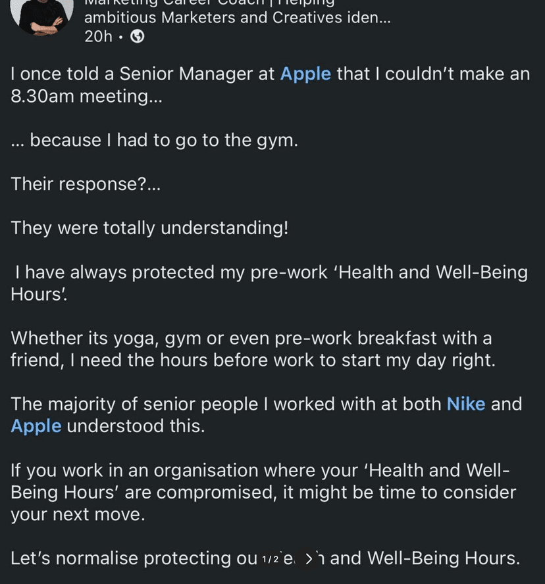The width and height of the screenshot is (545, 584).
Task: Click the globe public visibility icon
Action: coord(138,37)
